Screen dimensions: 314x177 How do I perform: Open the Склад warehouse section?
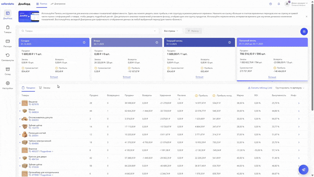(7, 71)
